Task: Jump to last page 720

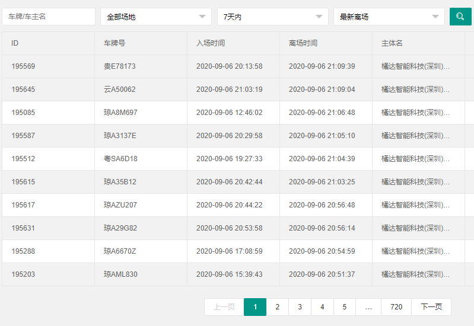Action: pyautogui.click(x=396, y=307)
